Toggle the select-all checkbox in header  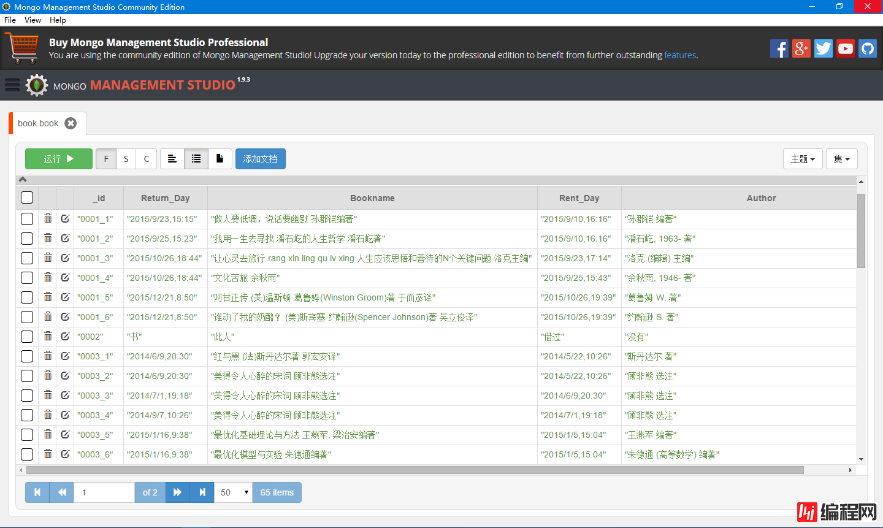click(x=27, y=197)
